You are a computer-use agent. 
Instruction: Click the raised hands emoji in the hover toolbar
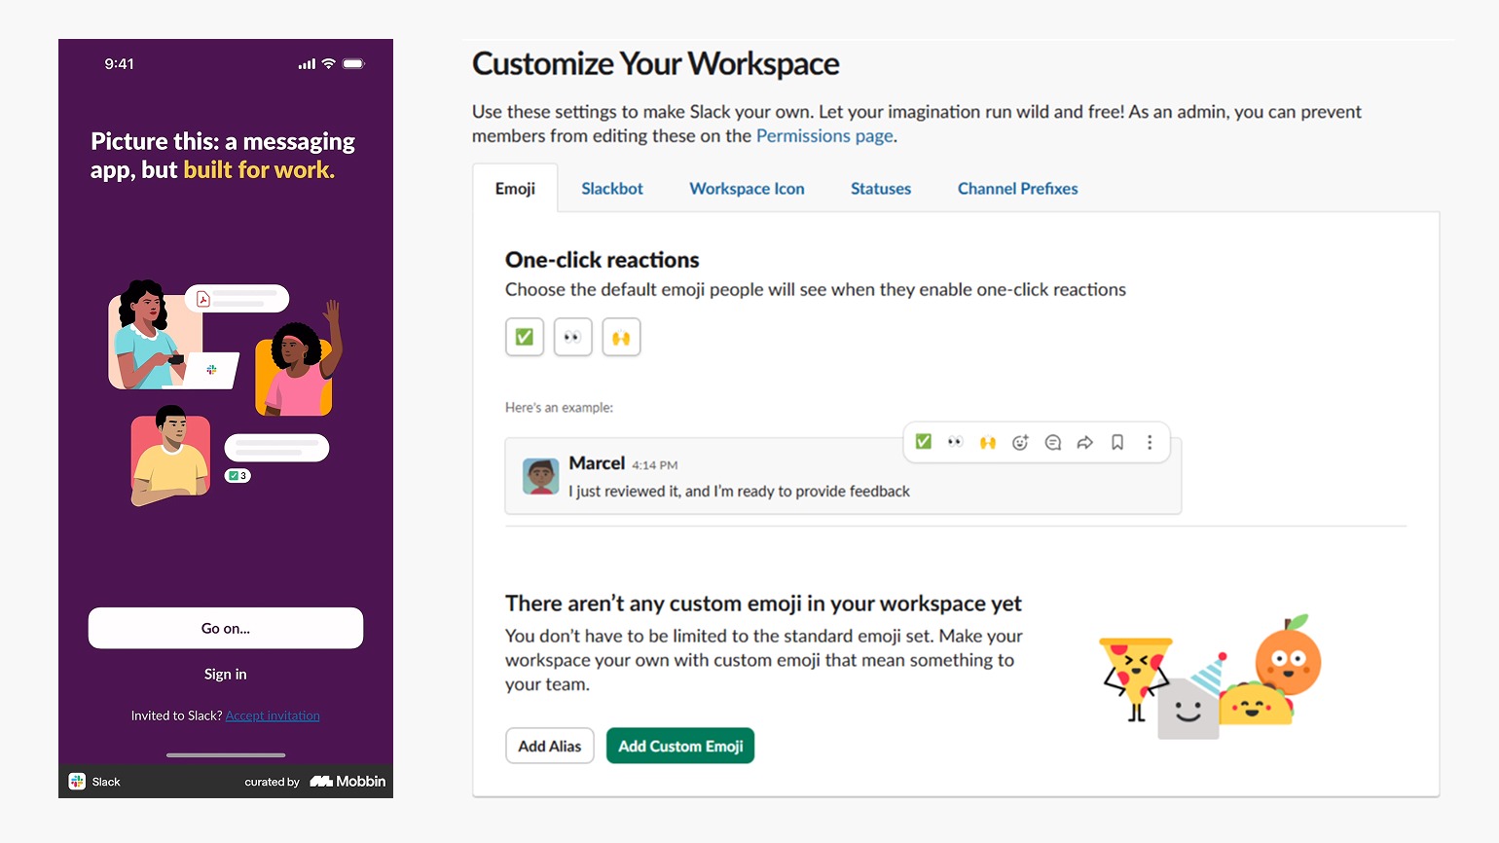(x=987, y=442)
